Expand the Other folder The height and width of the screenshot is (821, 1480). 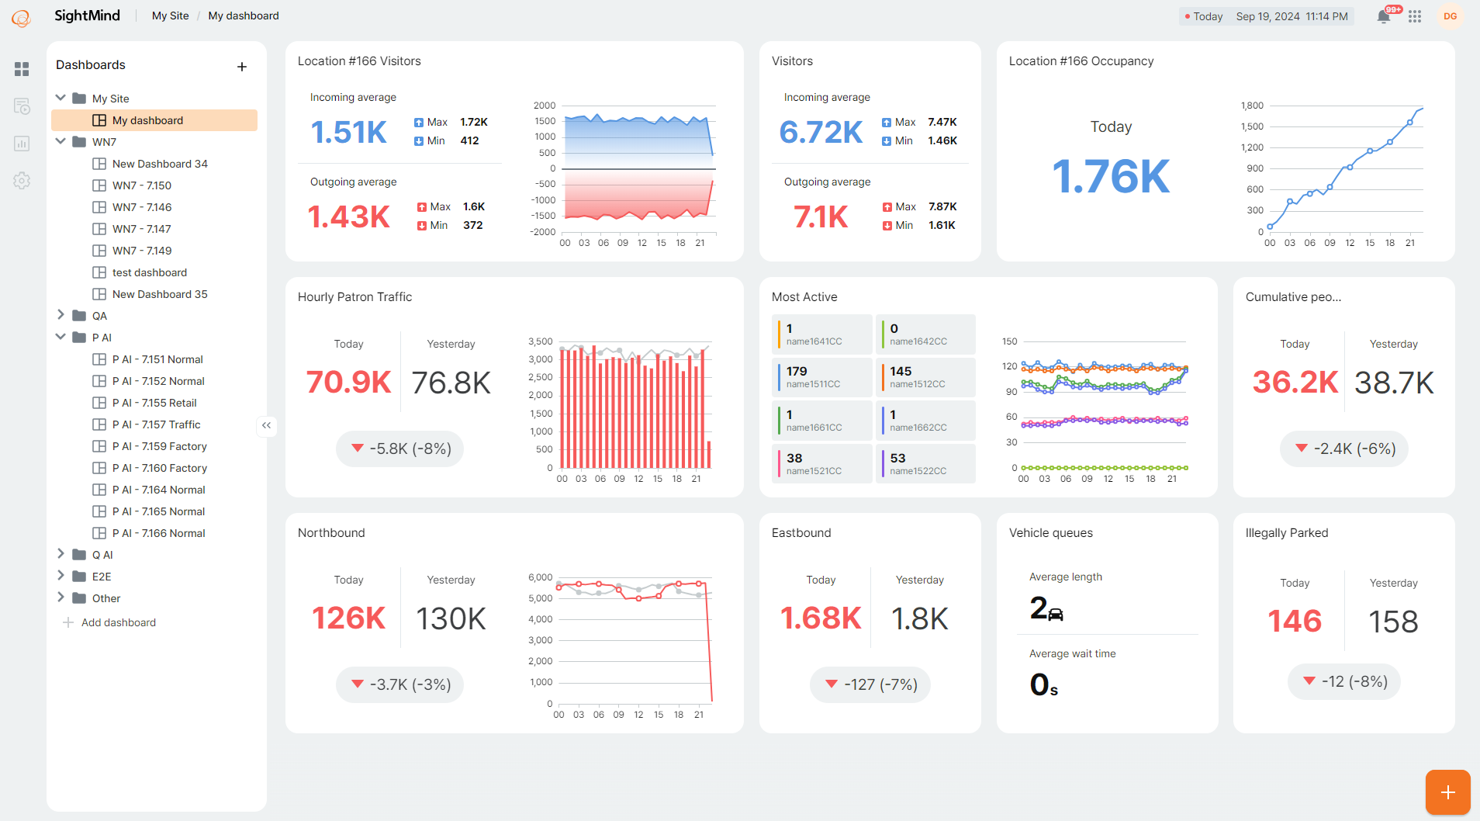tap(61, 598)
